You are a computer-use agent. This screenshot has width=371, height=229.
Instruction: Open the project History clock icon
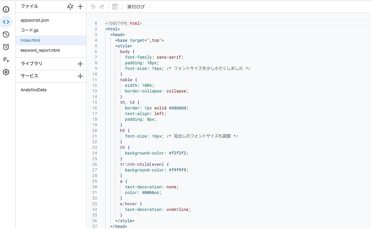(x=6, y=34)
